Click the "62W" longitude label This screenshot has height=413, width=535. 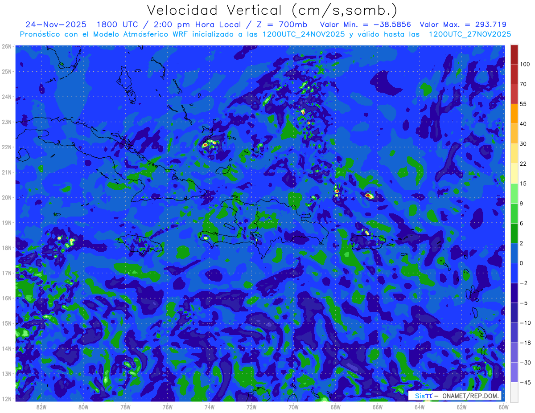click(x=461, y=407)
